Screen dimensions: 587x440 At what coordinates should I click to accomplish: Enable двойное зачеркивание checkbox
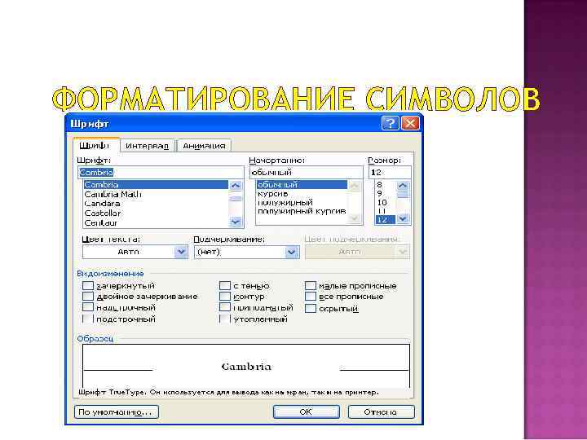88,297
